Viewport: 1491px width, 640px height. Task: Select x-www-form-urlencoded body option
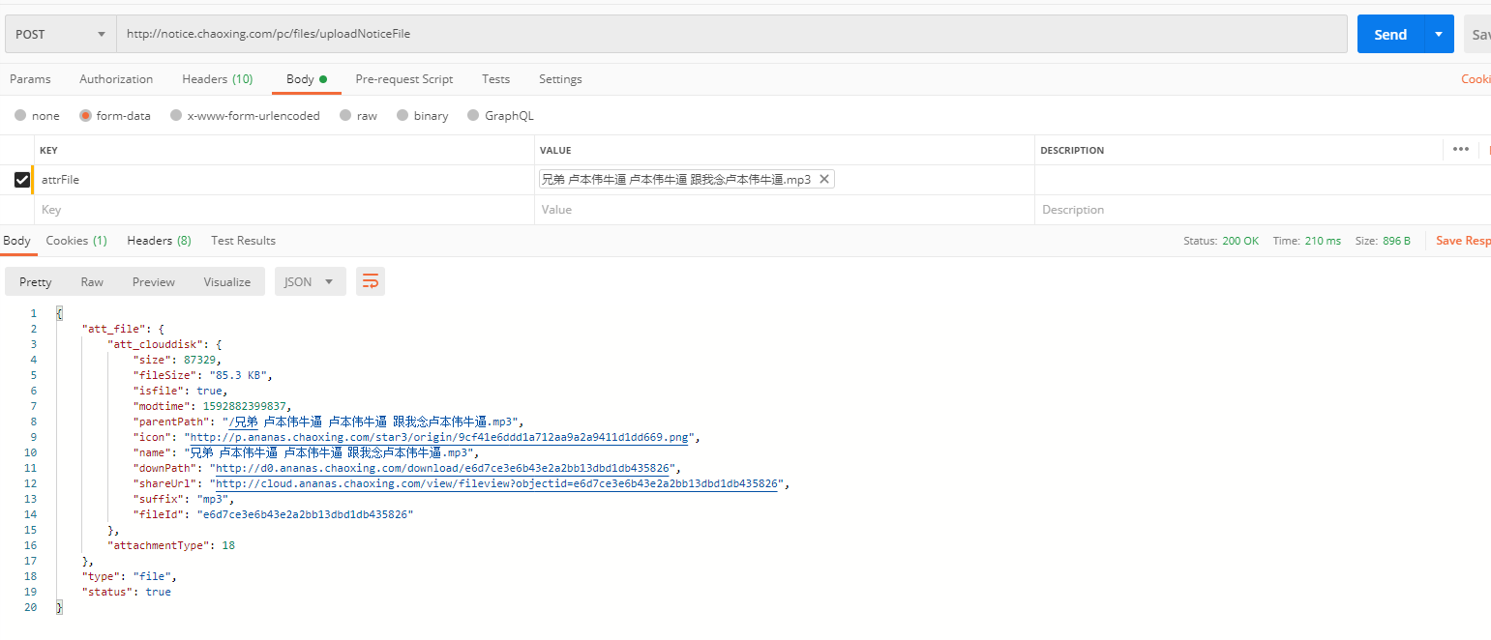(x=176, y=115)
